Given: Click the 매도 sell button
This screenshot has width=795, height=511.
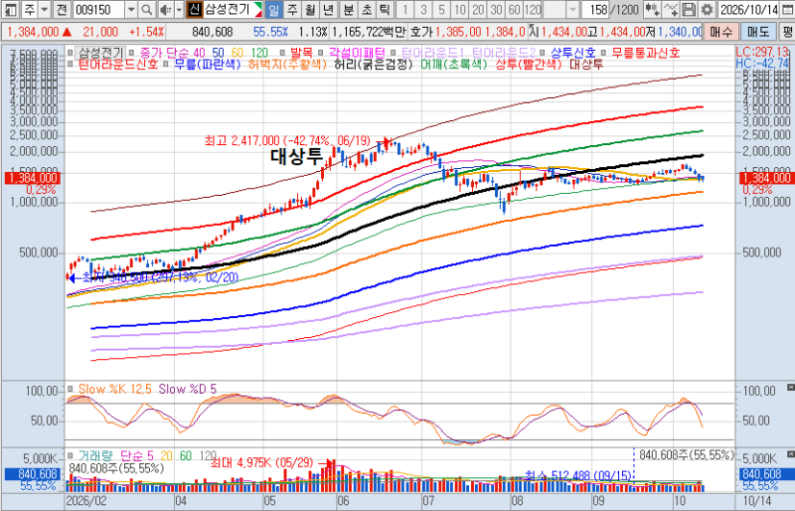Looking at the screenshot, I should point(758,32).
